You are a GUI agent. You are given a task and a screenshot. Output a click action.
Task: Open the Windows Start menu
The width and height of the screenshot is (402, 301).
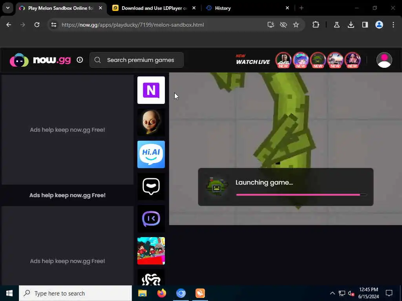pyautogui.click(x=9, y=293)
